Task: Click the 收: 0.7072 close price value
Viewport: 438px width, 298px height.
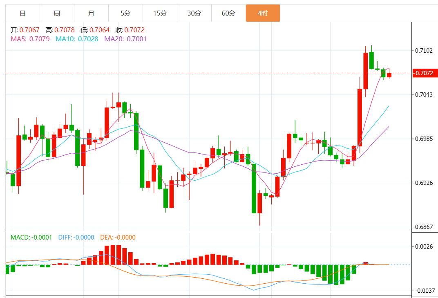Action: [x=130, y=30]
